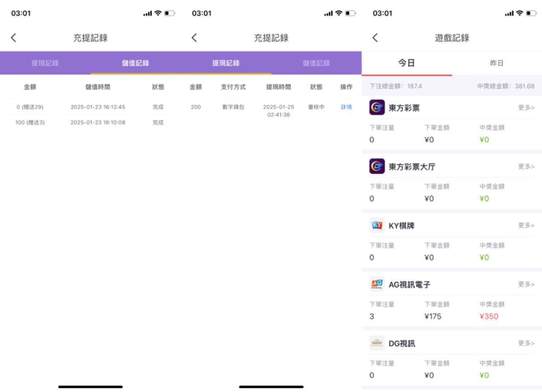The height and width of the screenshot is (392, 542).
Task: Show 更多 for DG視訊
Action: point(526,343)
